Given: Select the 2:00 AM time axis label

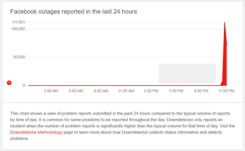Looking at the screenshot, I should [51, 91].
